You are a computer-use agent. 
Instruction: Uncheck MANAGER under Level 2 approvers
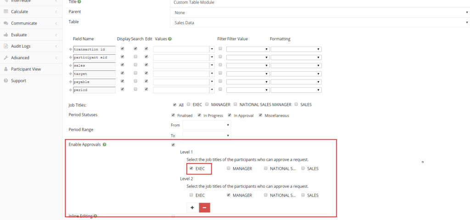[229, 195]
